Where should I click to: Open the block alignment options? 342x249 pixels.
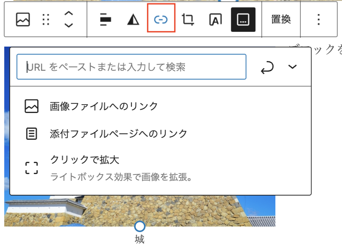click(x=105, y=19)
